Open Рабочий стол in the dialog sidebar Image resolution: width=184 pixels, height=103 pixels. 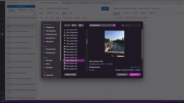[50, 34]
